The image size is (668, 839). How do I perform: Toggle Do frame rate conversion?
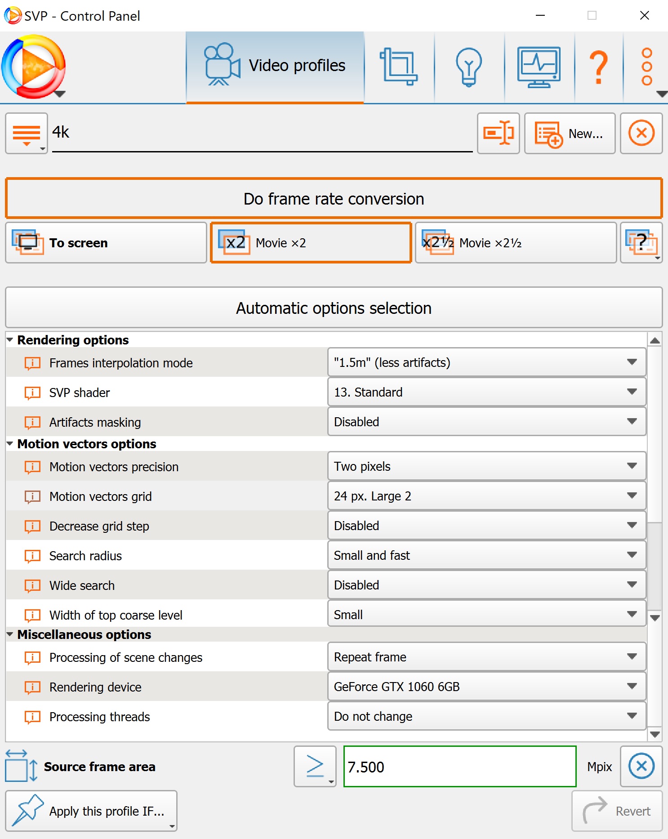(x=334, y=198)
